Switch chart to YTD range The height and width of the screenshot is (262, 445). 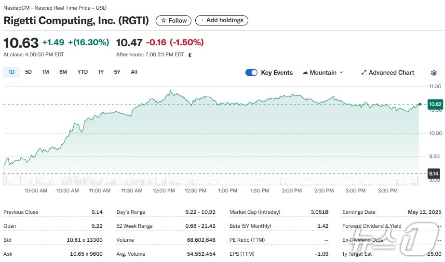(82, 72)
